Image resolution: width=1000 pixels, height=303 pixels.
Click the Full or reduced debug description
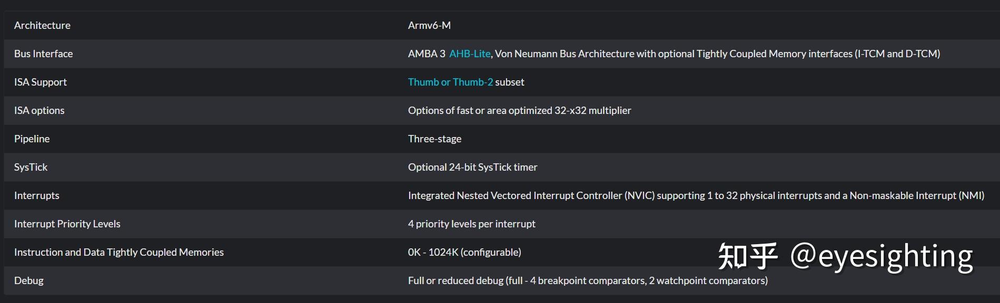tap(588, 280)
